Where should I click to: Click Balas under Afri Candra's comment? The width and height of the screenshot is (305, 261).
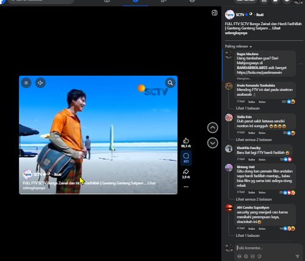click(262, 229)
